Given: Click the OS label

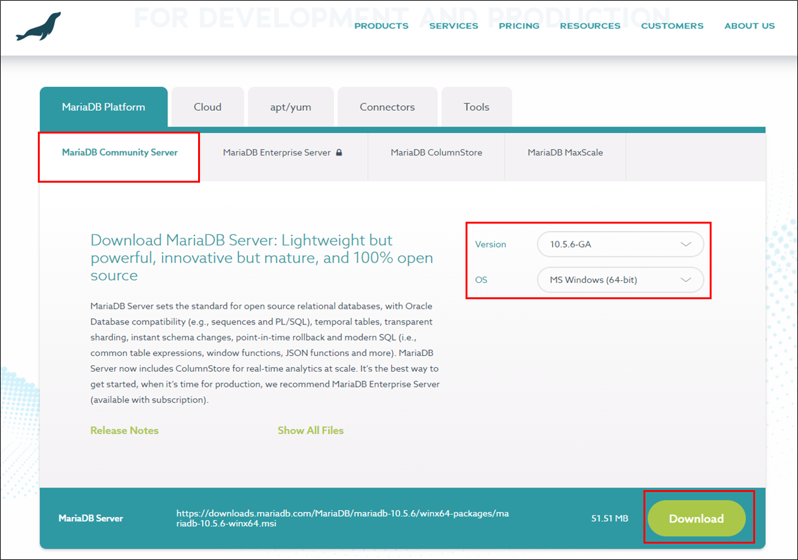Looking at the screenshot, I should click(481, 280).
